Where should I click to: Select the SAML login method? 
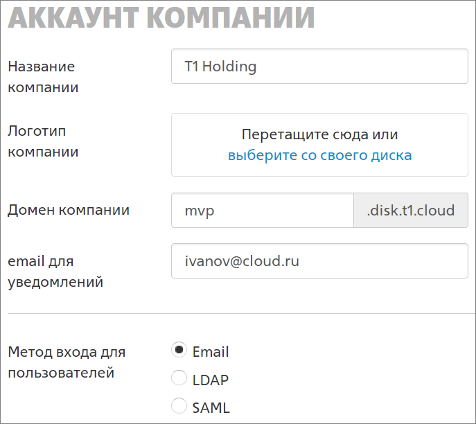[x=179, y=406]
